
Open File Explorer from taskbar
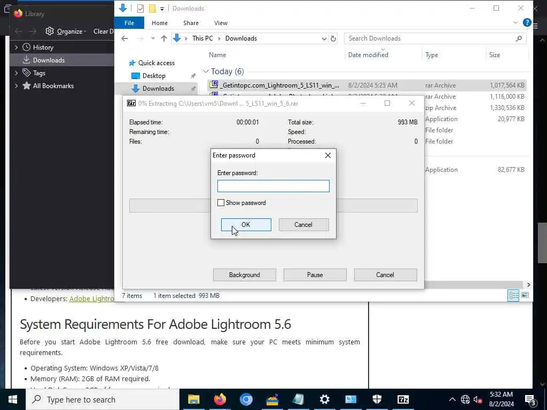click(193, 399)
